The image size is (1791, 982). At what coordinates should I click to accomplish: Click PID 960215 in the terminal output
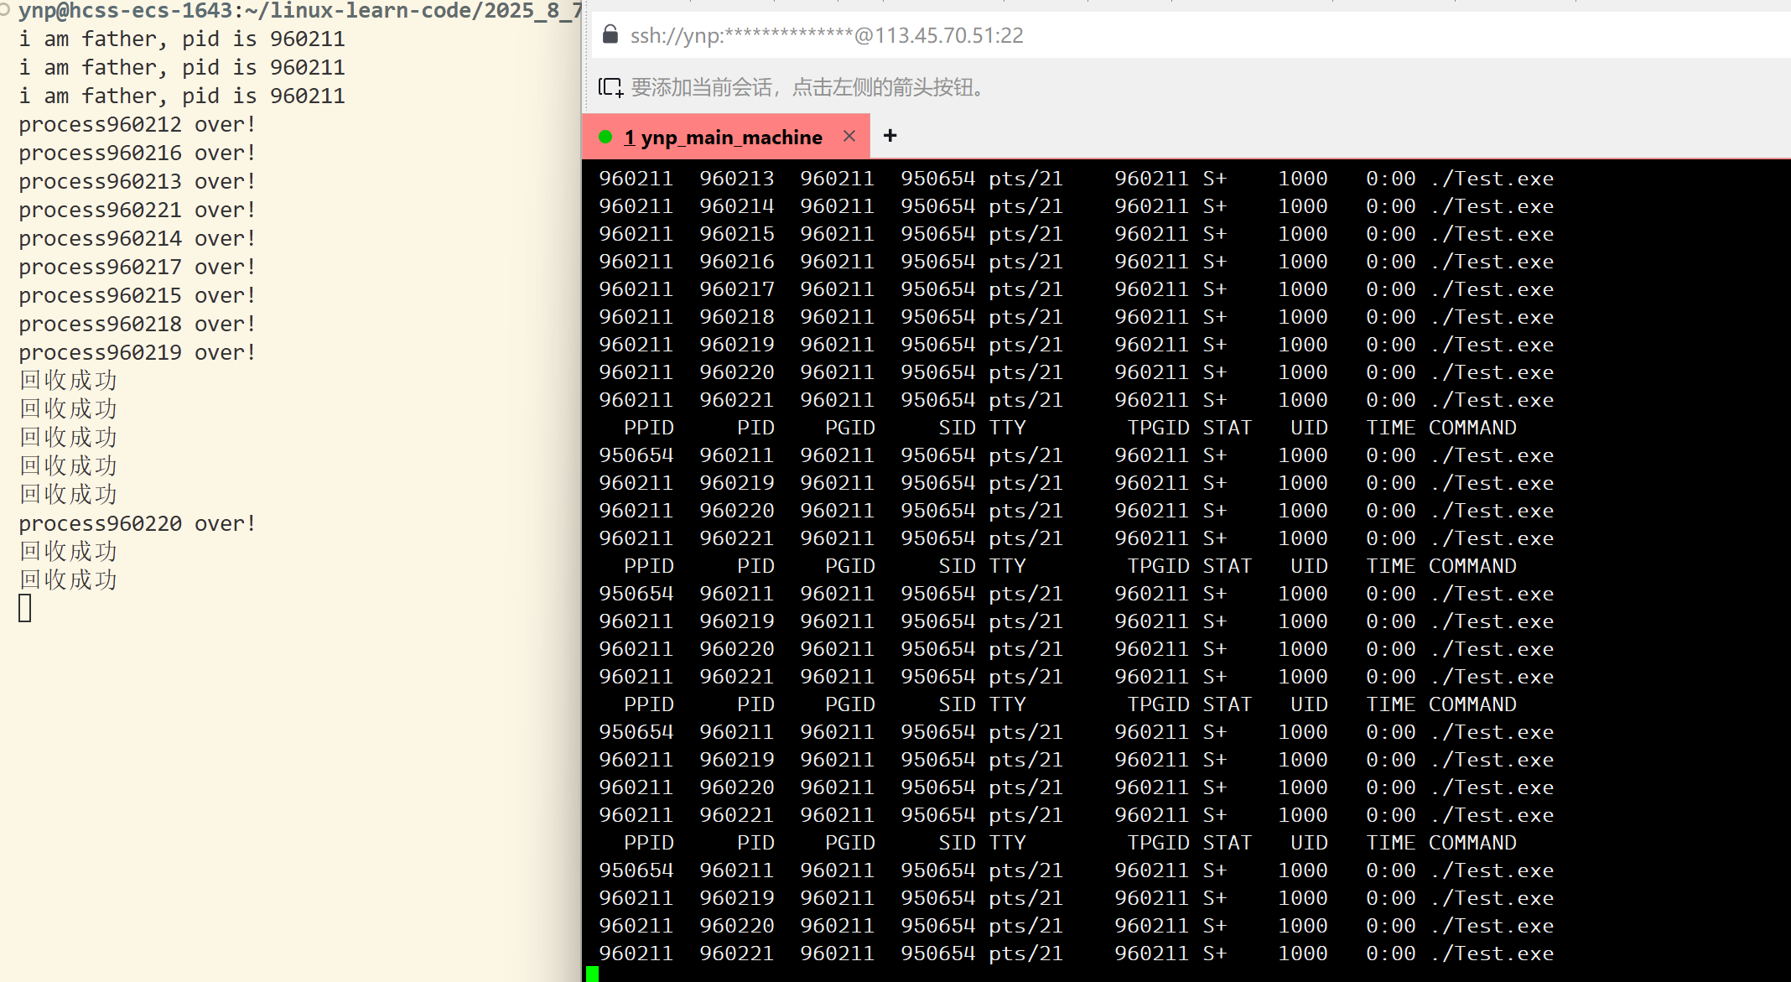[x=737, y=234]
